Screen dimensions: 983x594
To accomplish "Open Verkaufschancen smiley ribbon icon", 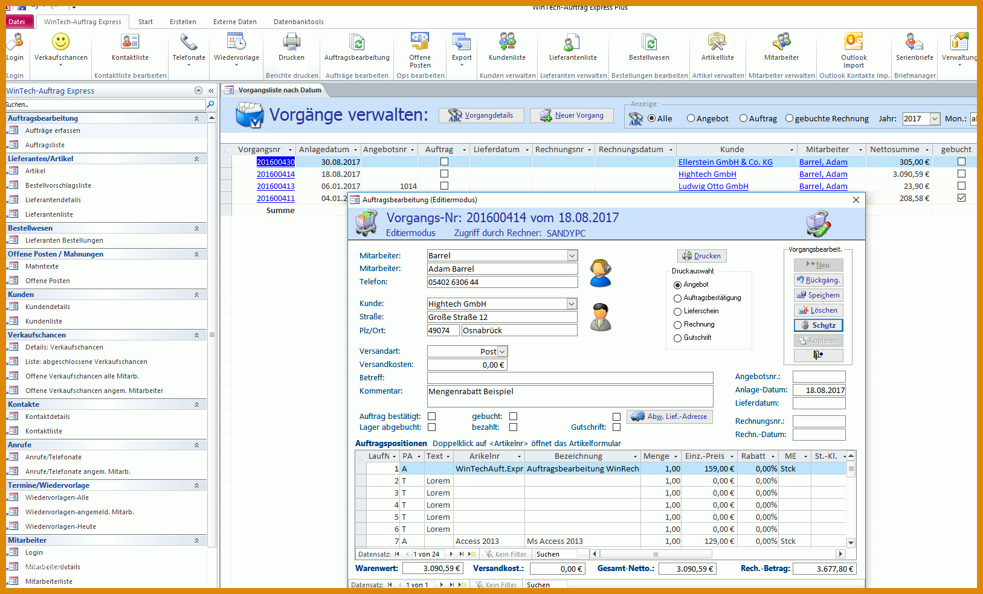I will (x=60, y=42).
